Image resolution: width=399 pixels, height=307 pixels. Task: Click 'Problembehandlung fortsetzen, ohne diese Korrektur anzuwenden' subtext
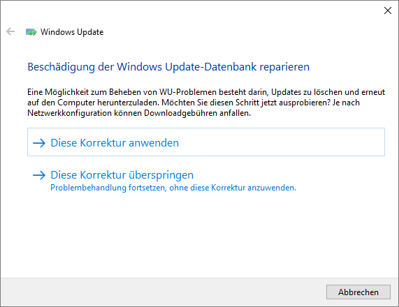point(173,188)
